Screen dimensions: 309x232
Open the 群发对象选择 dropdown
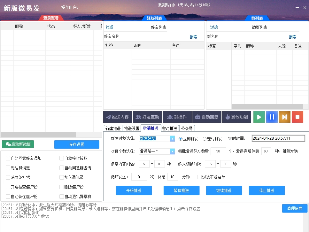172,138
